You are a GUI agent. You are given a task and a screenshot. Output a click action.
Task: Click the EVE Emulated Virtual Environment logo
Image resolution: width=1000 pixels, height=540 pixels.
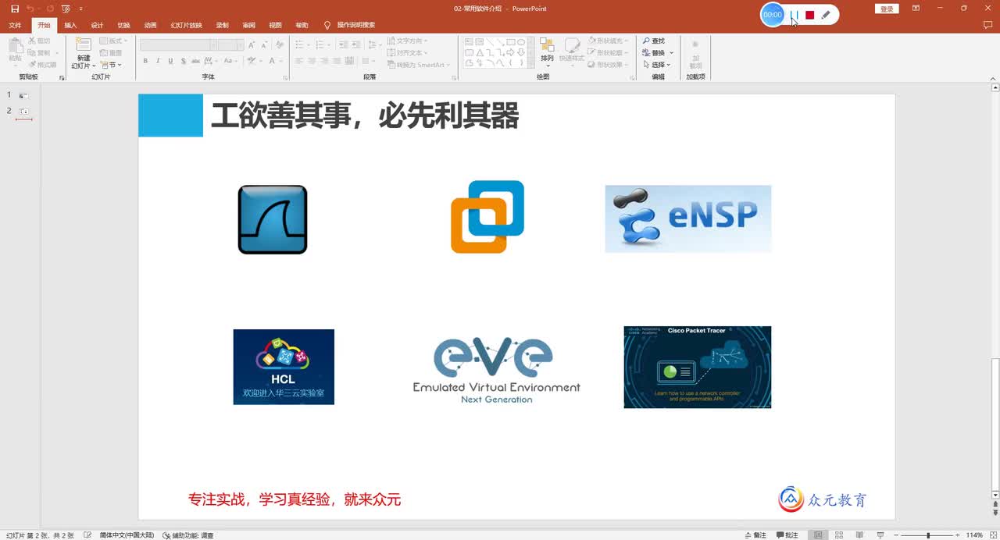point(496,371)
